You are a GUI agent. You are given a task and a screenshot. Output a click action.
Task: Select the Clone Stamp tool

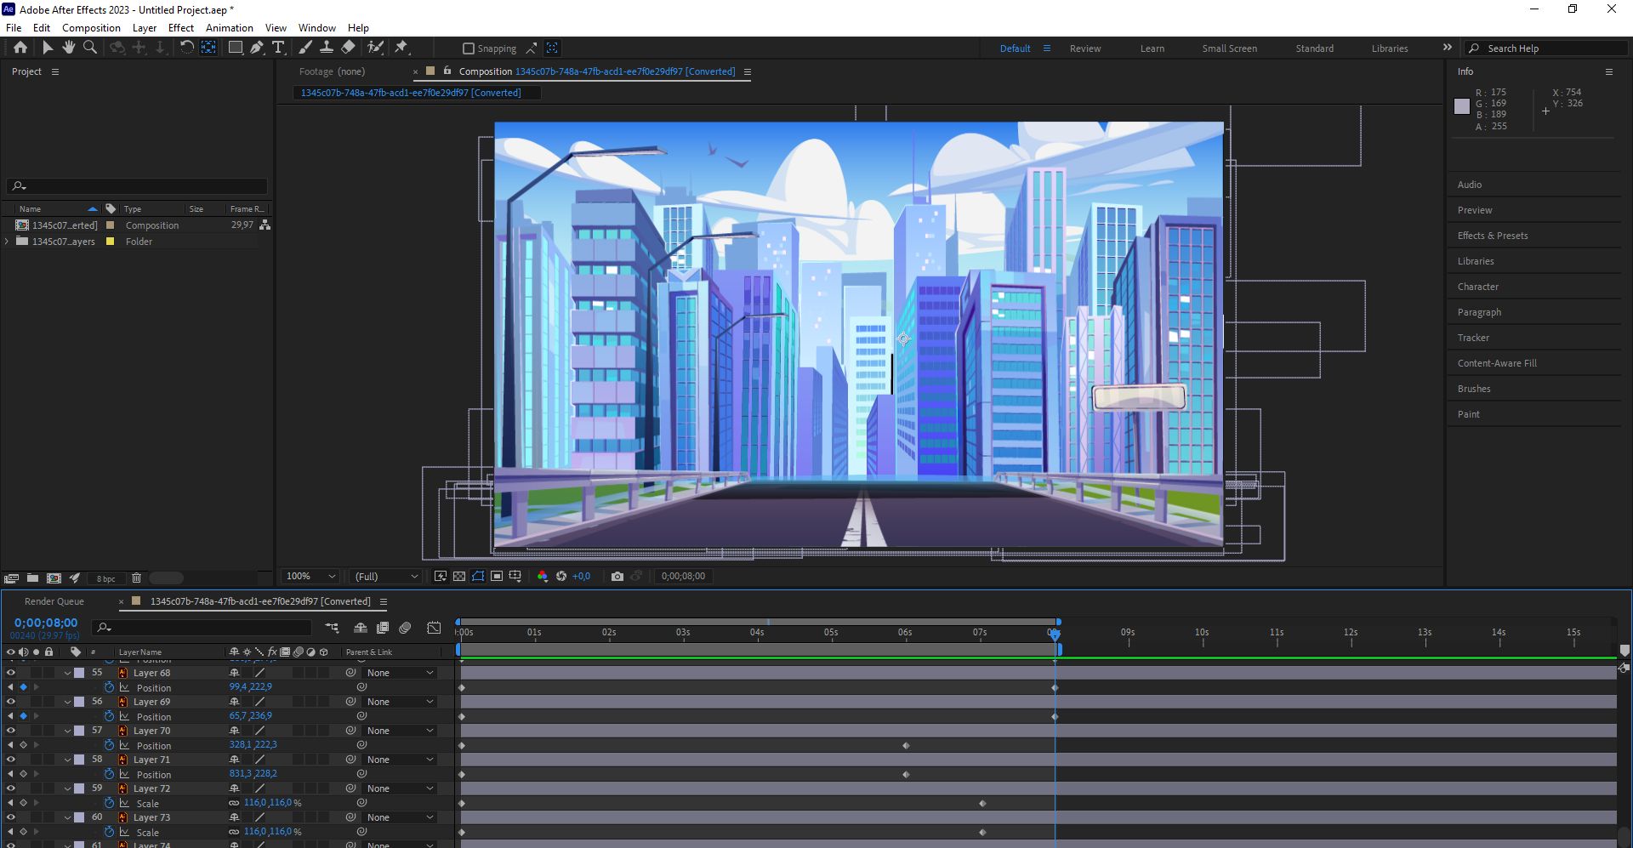click(326, 48)
